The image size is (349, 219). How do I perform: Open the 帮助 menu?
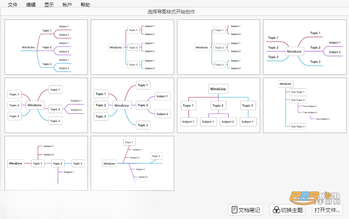85,5
